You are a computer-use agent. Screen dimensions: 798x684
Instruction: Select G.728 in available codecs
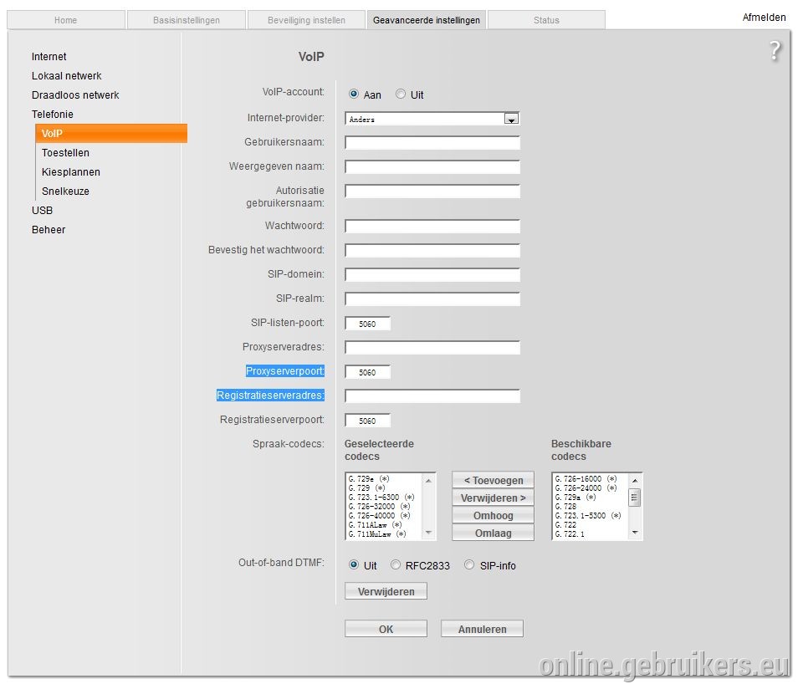(565, 507)
